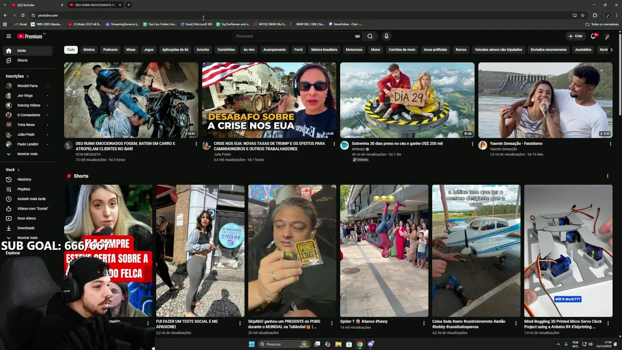Open the Shorts section options menu
The image size is (622, 350).
click(x=607, y=176)
